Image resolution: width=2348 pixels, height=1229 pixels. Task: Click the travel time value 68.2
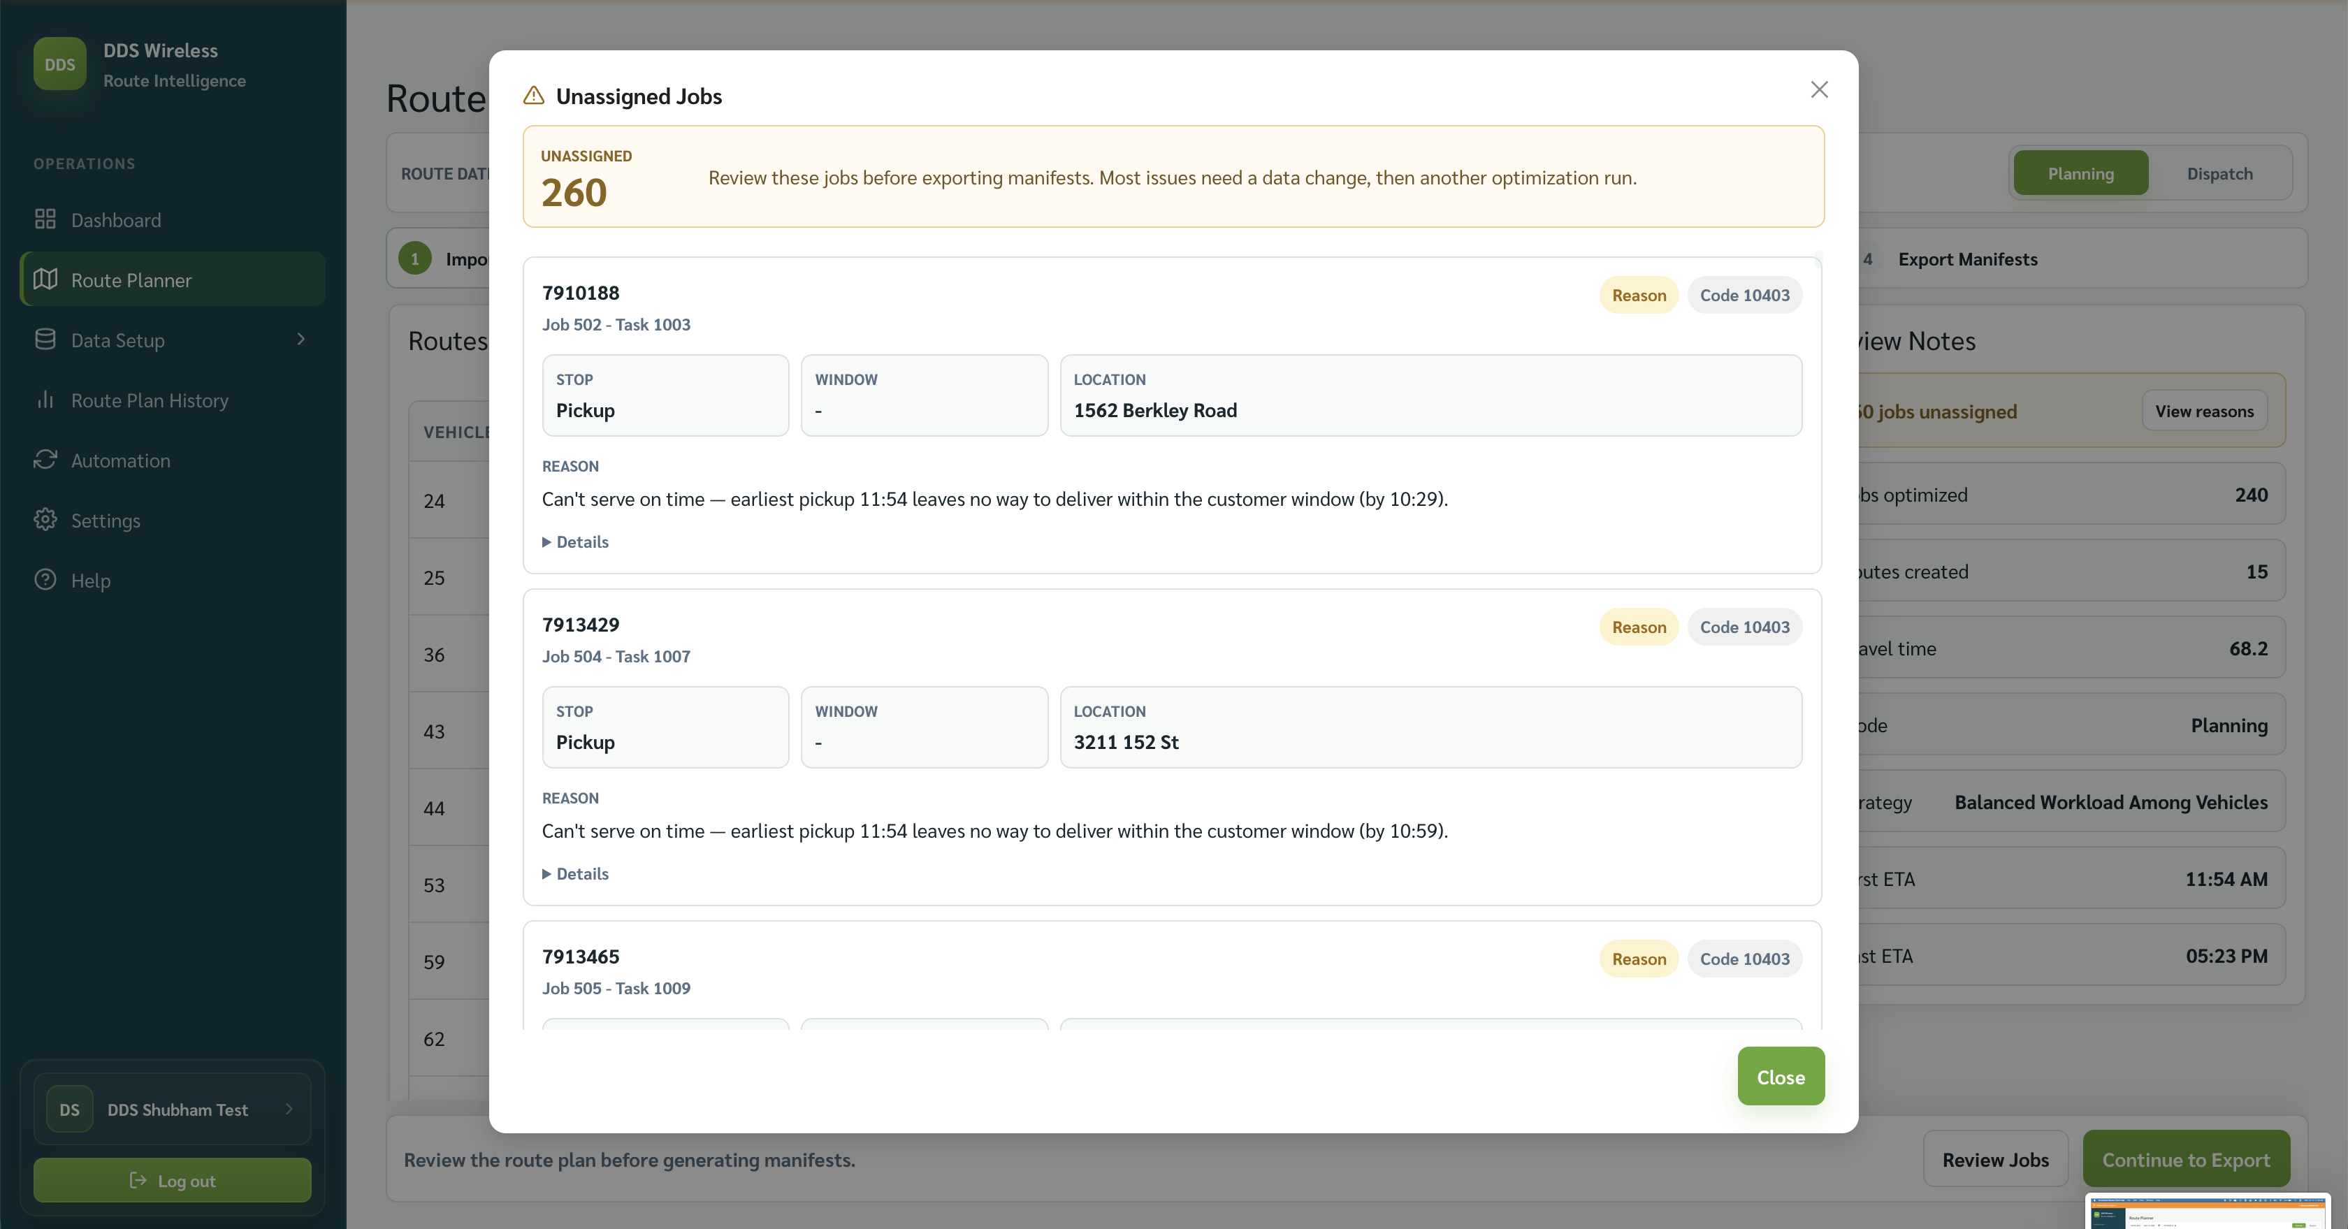click(2248, 648)
